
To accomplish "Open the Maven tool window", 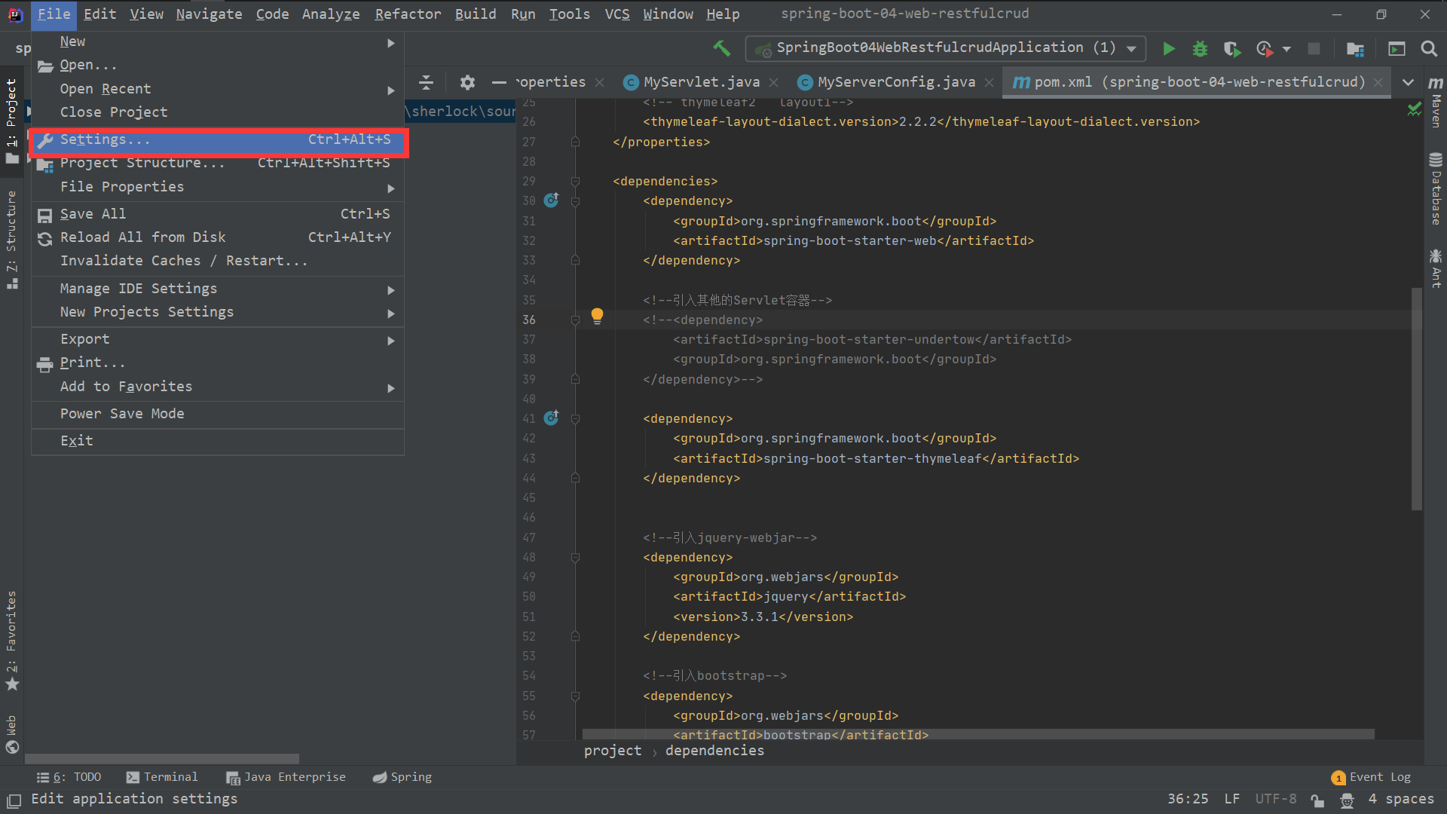I will pos(1436,102).
